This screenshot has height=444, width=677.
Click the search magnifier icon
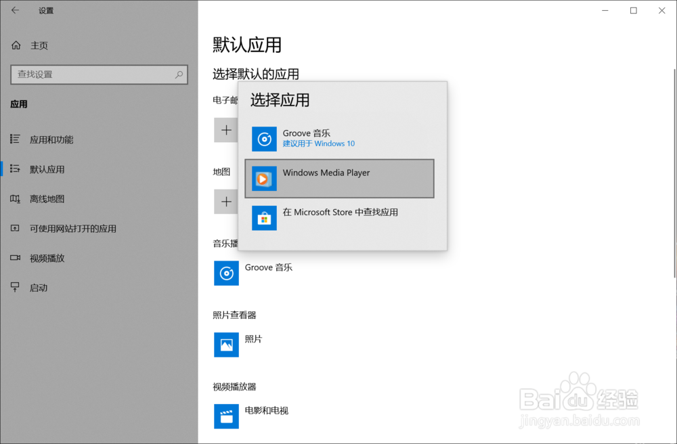click(x=179, y=74)
